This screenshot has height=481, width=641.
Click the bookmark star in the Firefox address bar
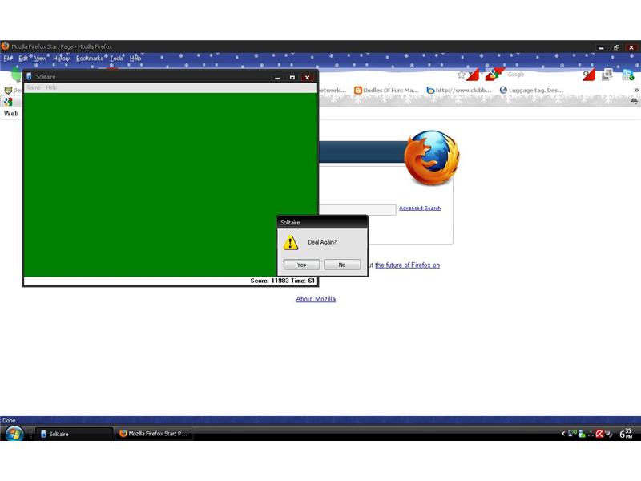(x=462, y=75)
